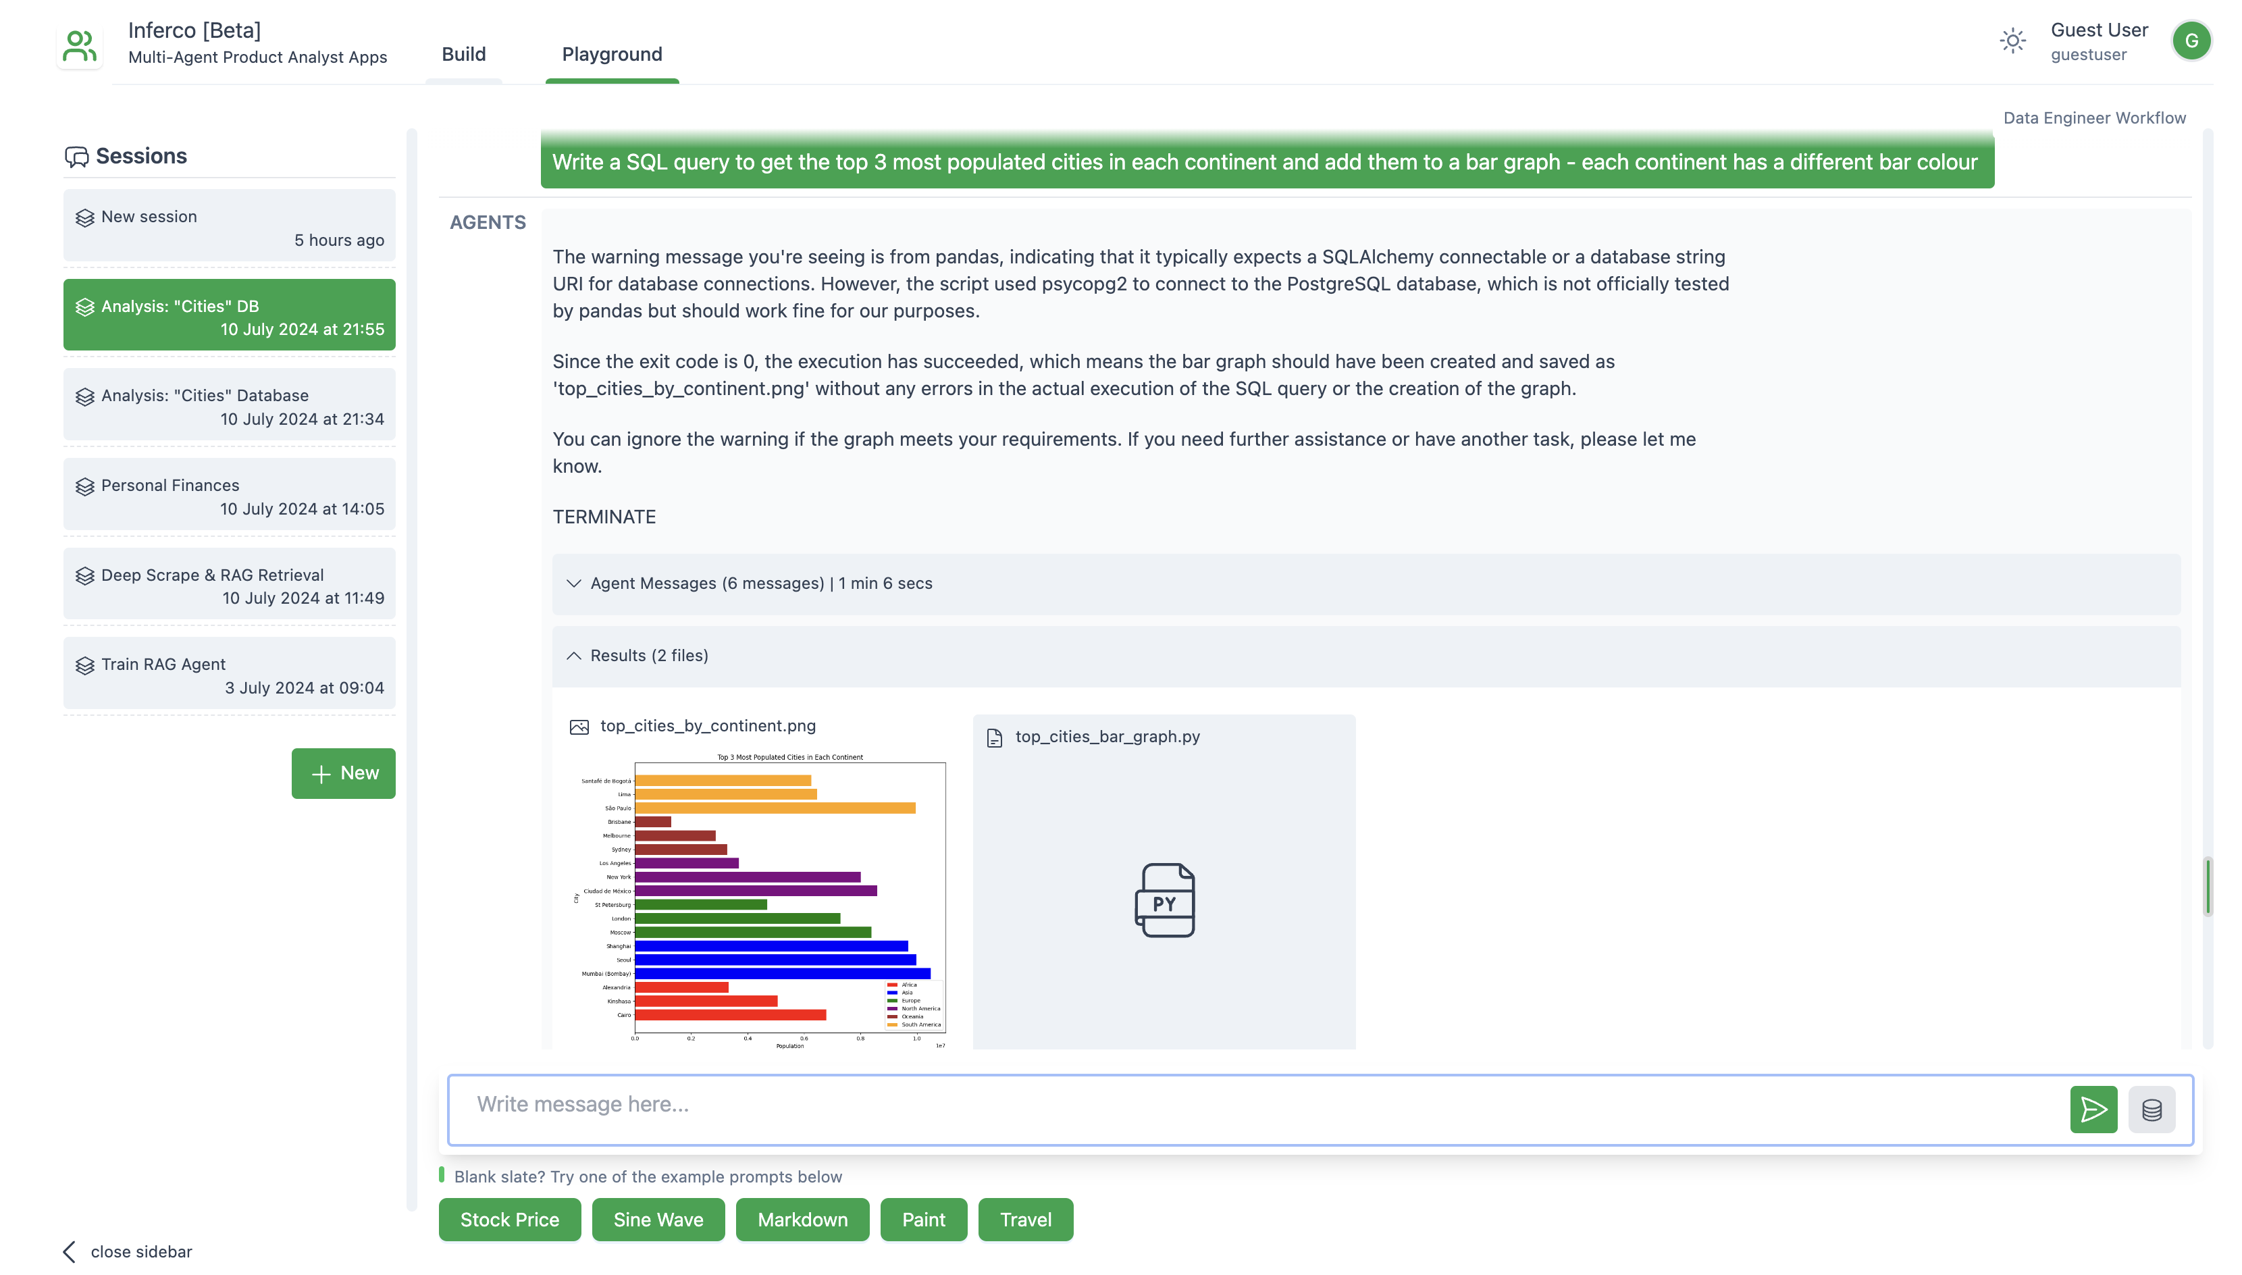Open the green G user avatar
2242x1275 pixels.
(2191, 41)
